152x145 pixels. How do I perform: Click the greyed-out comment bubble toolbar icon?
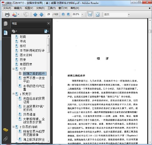click(26, 14)
